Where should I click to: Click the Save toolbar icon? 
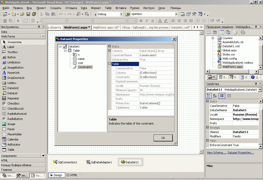(x=28, y=14)
